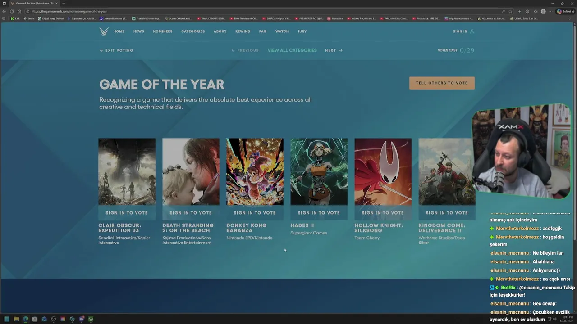Open the Mail app taskbar icon
The image size is (577, 324).
pyautogui.click(x=44, y=319)
